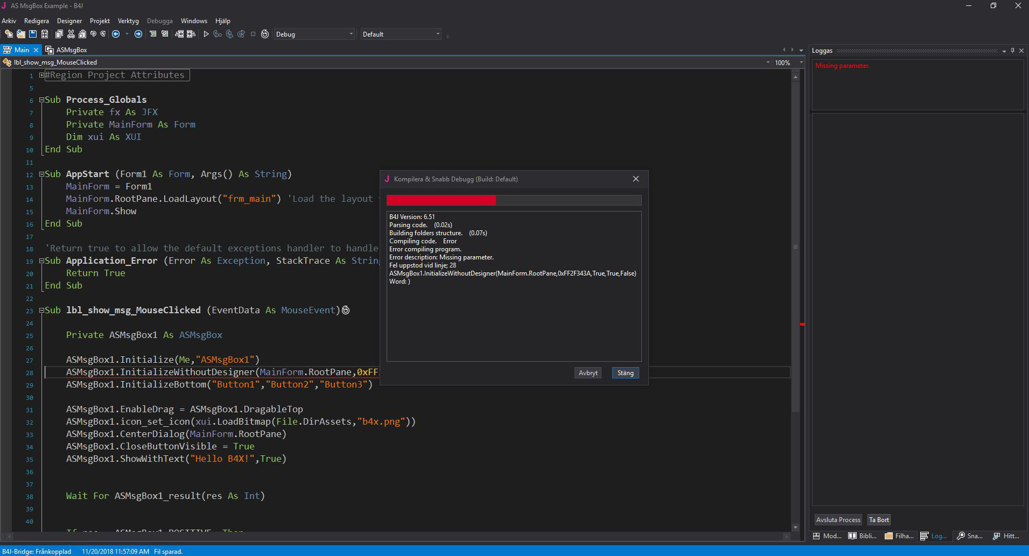Switch to the ASMsgBox tab
This screenshot has height=556, width=1029.
[x=71, y=50]
